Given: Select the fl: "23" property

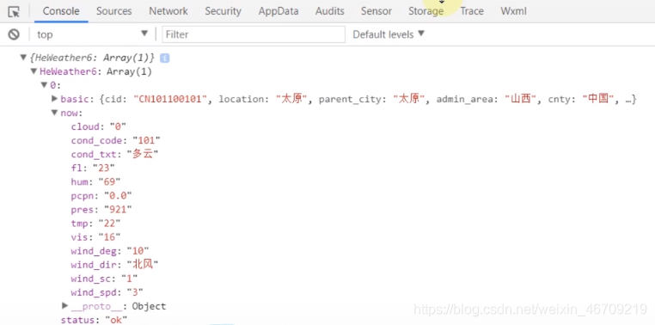Looking at the screenshot, I should (93, 168).
